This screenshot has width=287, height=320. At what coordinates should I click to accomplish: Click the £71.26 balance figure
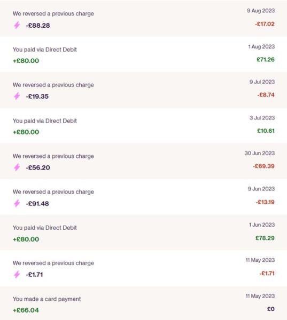(266, 60)
